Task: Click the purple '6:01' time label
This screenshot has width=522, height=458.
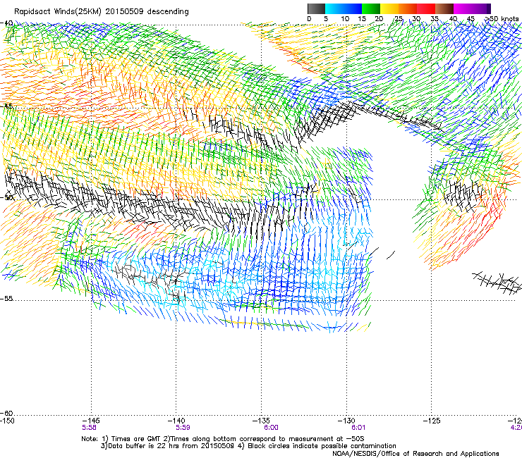Action: 358,428
